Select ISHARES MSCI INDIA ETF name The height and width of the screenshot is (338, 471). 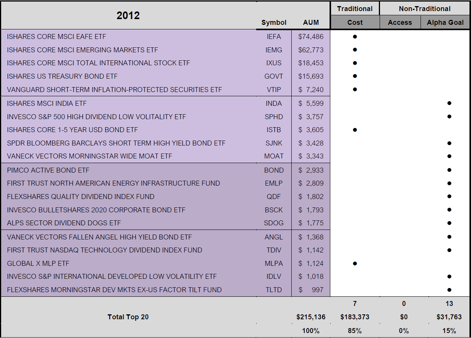(x=47, y=104)
